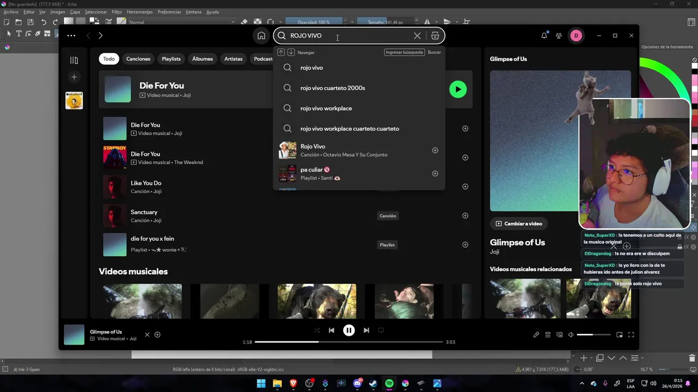698x392 pixels.
Task: Open Windows Start menu
Action: pyautogui.click(x=261, y=383)
